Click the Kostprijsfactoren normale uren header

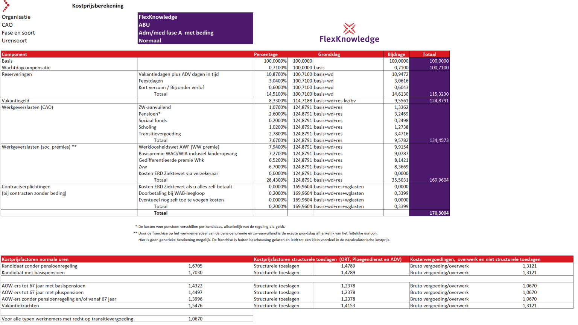pos(35,259)
